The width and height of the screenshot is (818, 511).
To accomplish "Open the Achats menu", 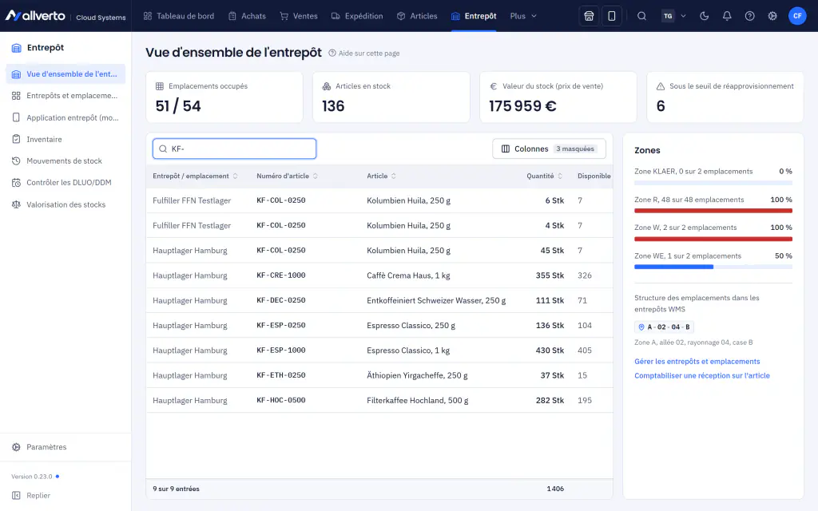I will [x=248, y=16].
